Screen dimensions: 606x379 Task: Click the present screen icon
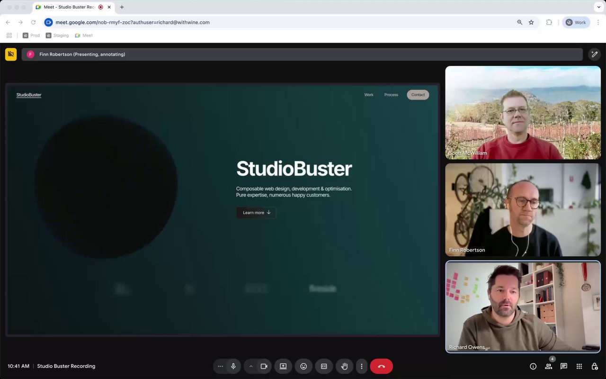click(283, 366)
